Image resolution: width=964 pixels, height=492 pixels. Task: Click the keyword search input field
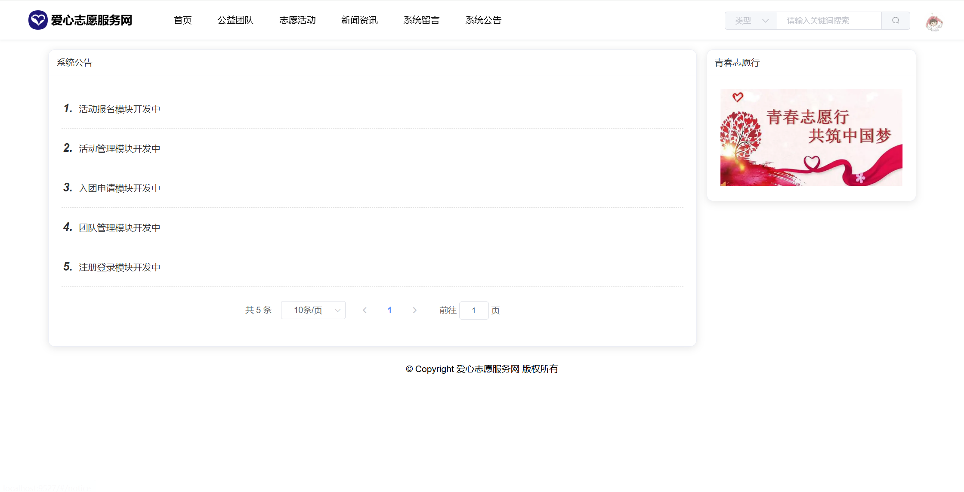click(828, 21)
